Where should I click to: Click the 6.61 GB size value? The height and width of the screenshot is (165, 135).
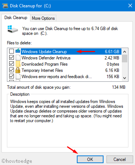point(112,52)
